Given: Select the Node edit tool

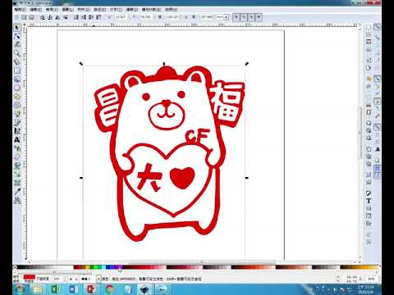Looking at the screenshot, I should 17,36.
